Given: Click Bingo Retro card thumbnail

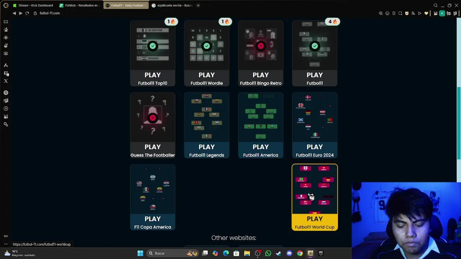Looking at the screenshot, I should 261,46.
